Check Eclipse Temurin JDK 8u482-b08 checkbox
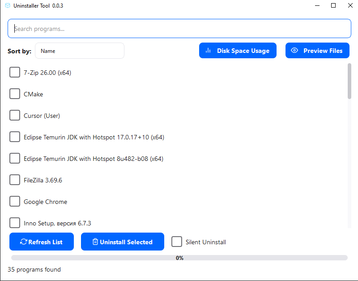Screen dimensions: 358x281 (15, 158)
